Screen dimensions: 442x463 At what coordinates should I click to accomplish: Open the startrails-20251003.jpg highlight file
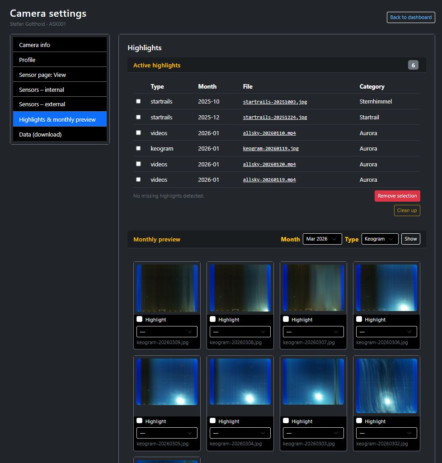(274, 102)
